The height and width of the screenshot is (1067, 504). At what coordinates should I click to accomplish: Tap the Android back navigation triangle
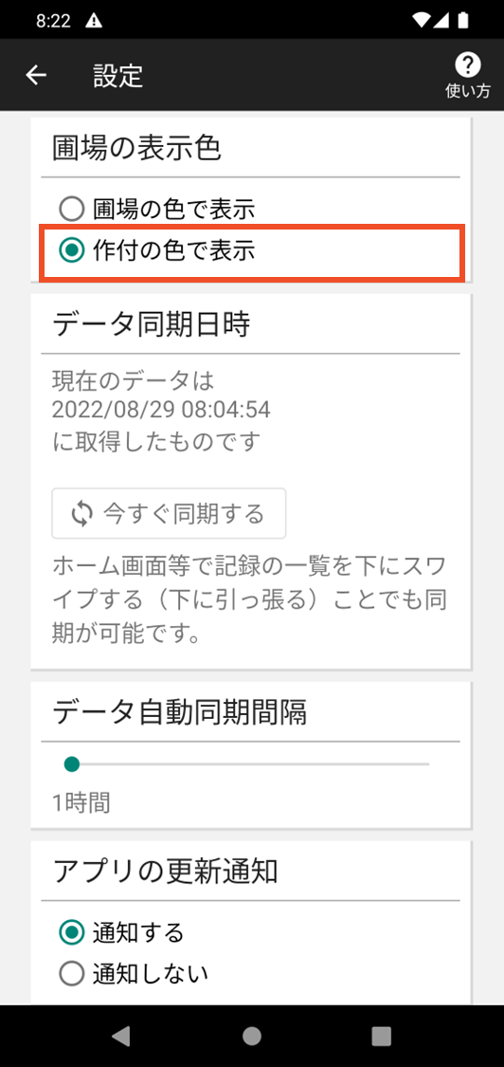121,1036
